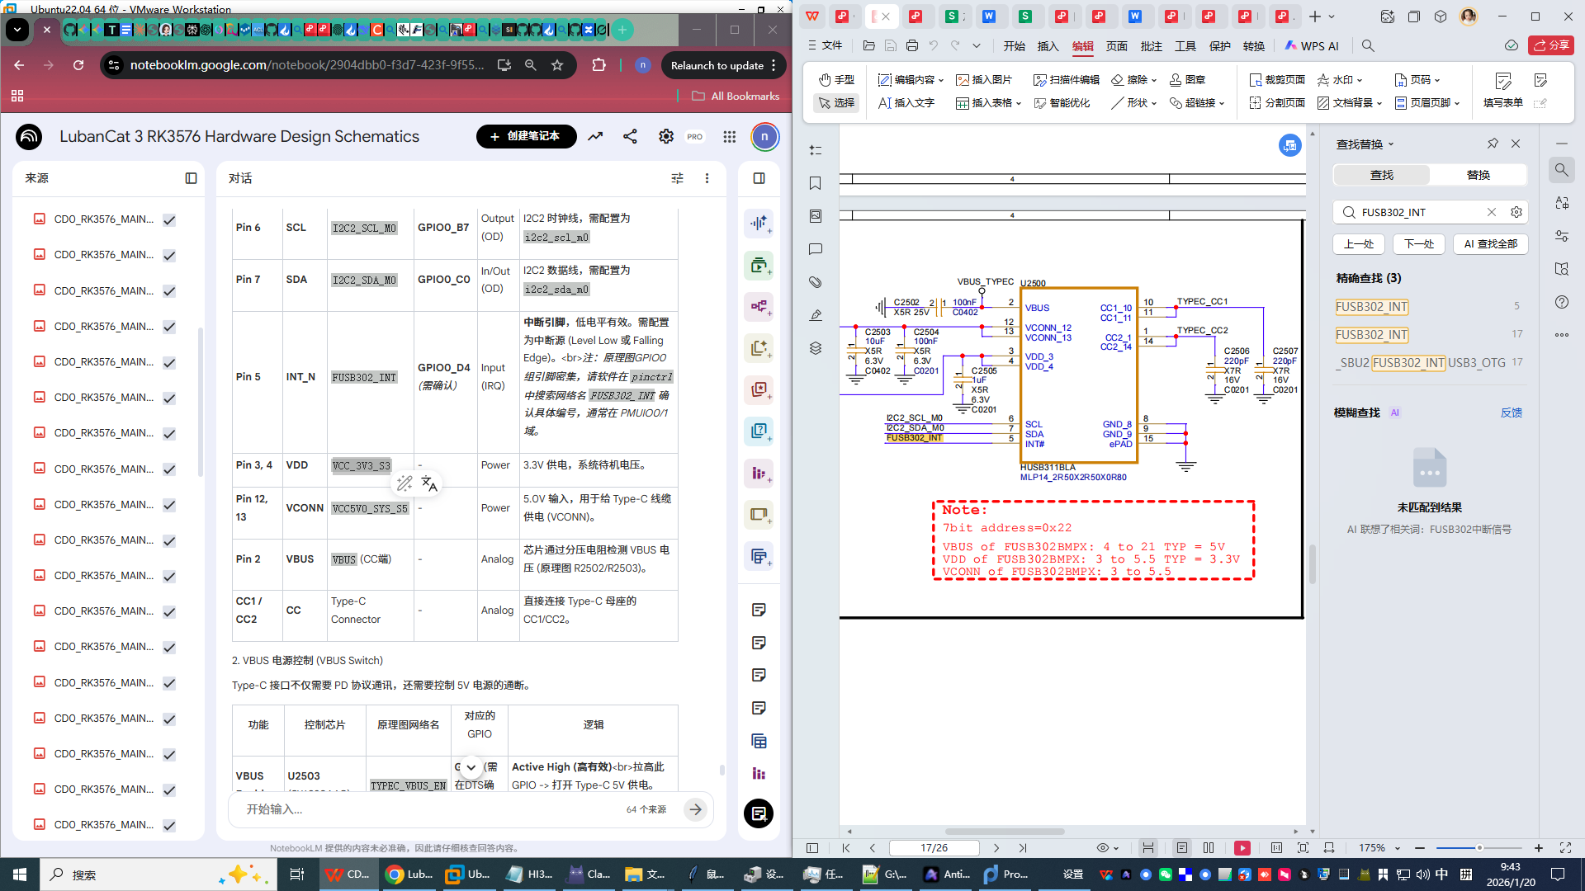Open the 插入 ribbon tab
This screenshot has width=1585, height=891.
coord(1048,46)
